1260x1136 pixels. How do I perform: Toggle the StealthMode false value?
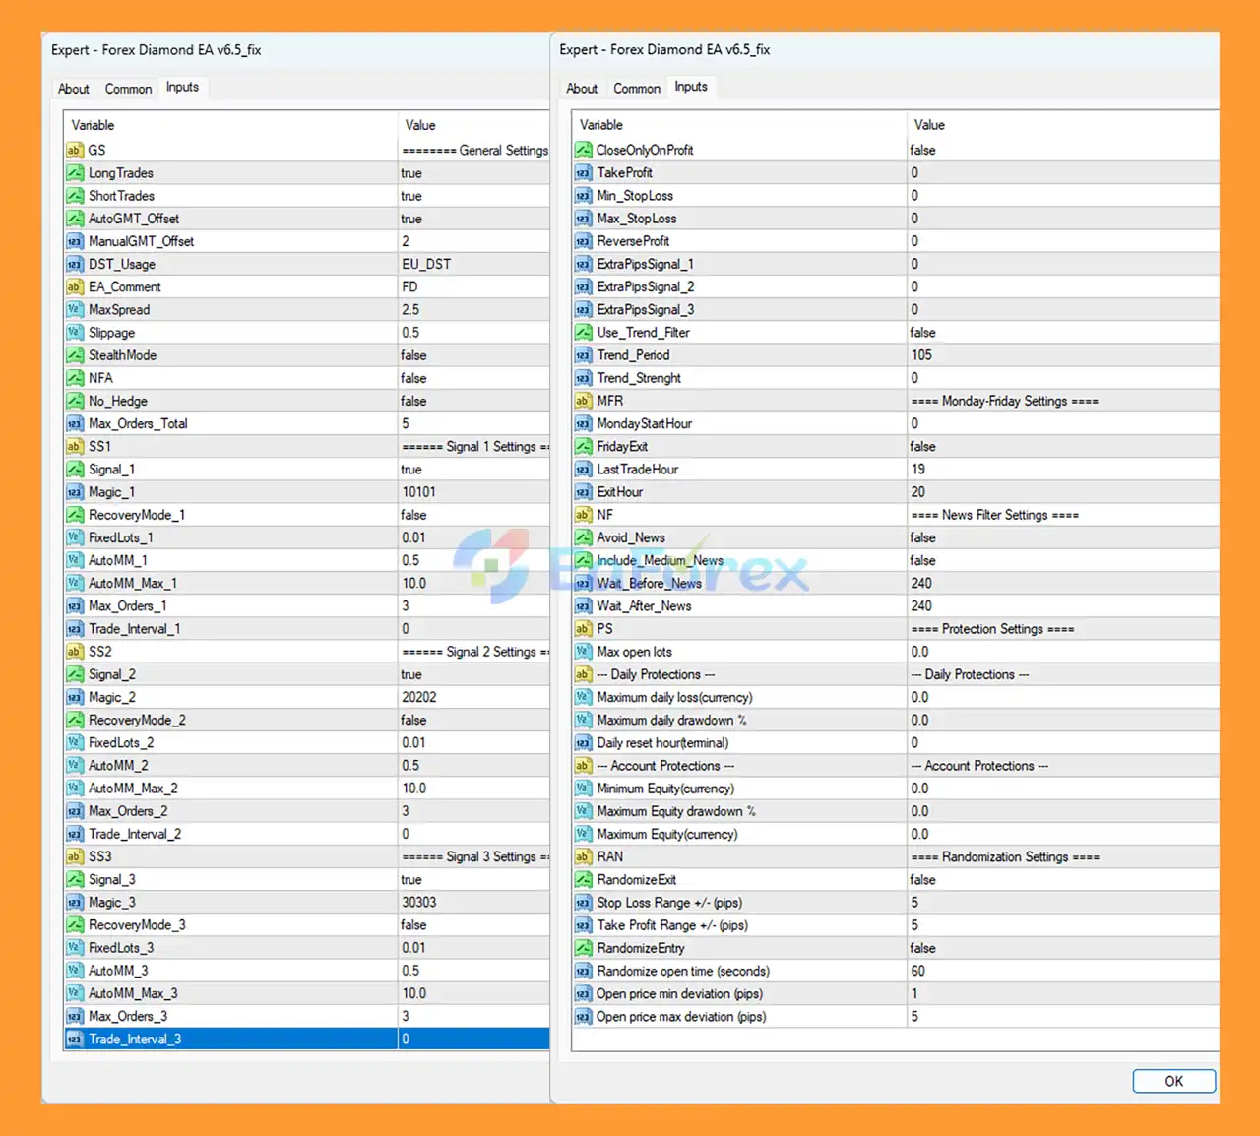coord(472,355)
